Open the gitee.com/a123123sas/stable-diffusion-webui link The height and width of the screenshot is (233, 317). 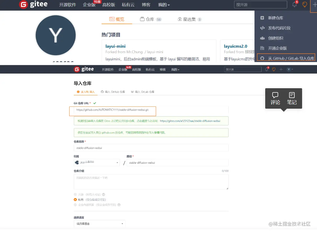coord(190,121)
